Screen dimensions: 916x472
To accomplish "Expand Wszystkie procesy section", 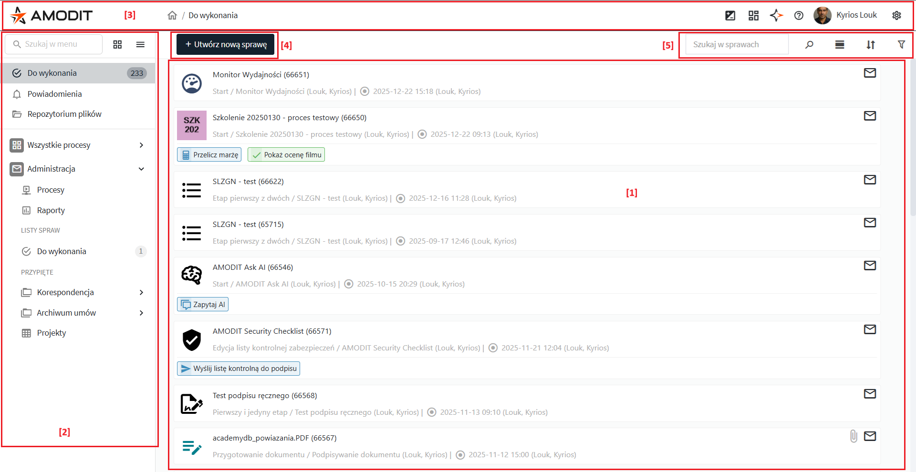I will point(141,145).
